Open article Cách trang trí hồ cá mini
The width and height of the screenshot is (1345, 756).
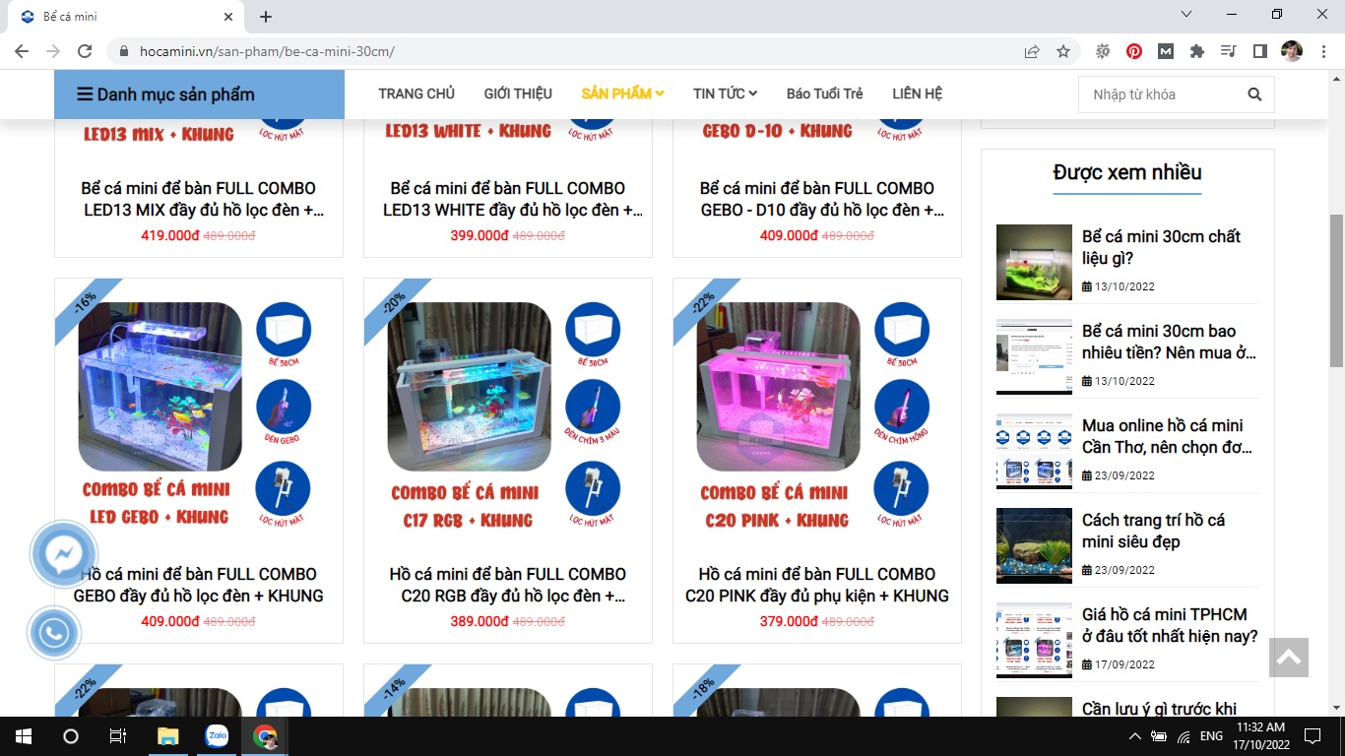tap(1154, 531)
